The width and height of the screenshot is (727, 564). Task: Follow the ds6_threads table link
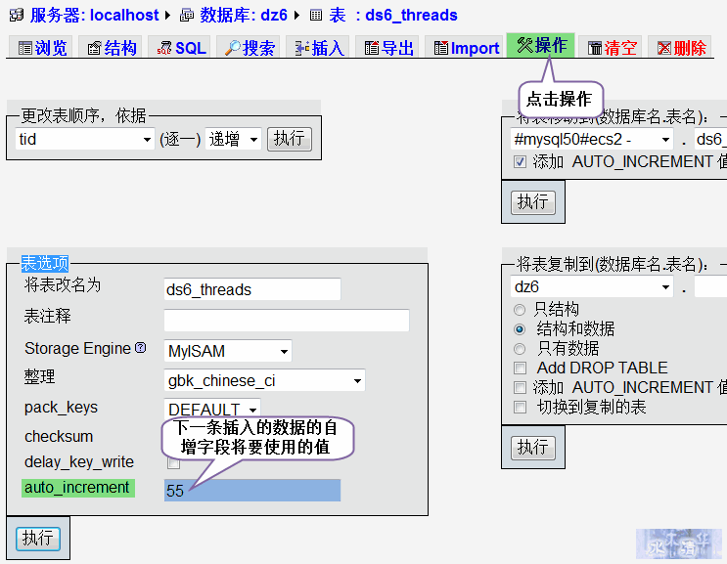(x=411, y=15)
